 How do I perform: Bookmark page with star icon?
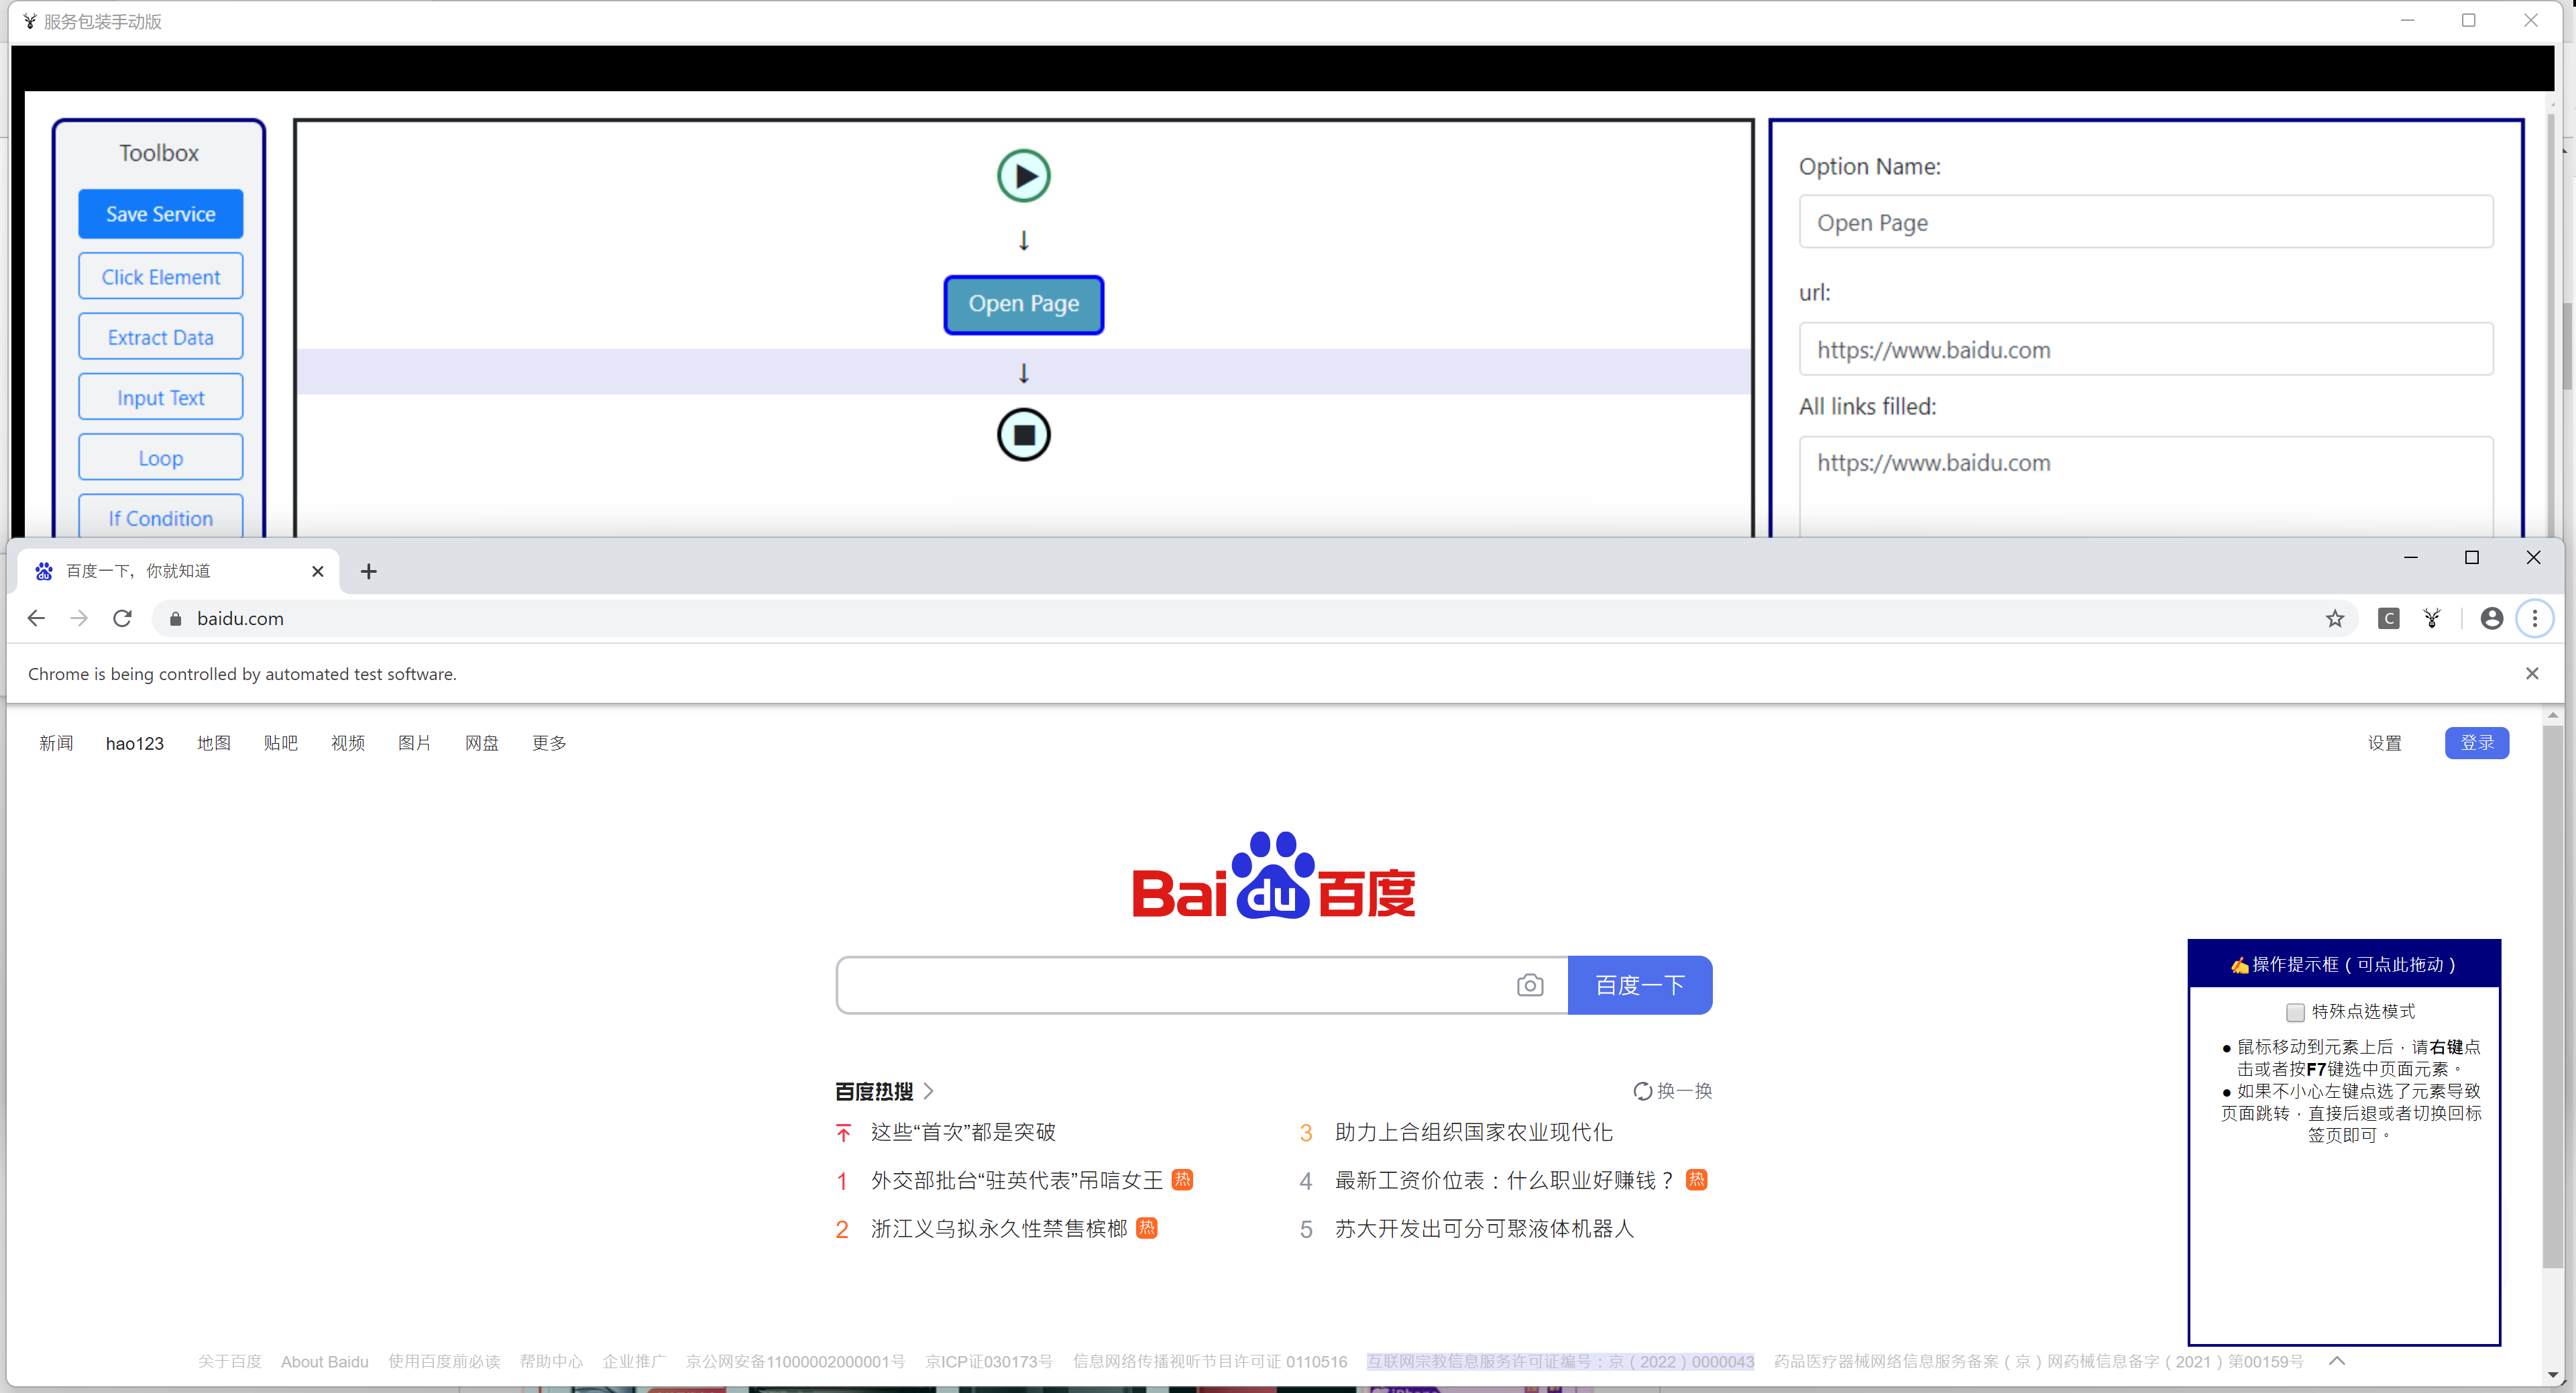click(x=2334, y=618)
